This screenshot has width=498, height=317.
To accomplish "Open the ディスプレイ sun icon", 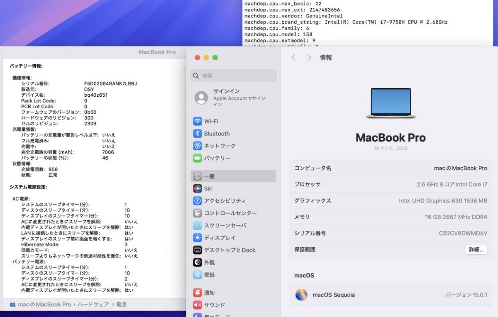I will tap(198, 238).
